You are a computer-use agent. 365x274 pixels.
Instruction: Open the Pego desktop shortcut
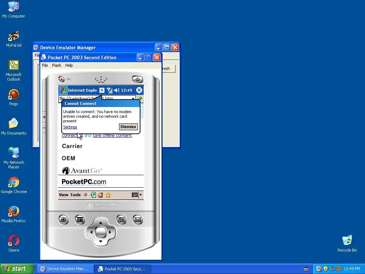coord(14,98)
